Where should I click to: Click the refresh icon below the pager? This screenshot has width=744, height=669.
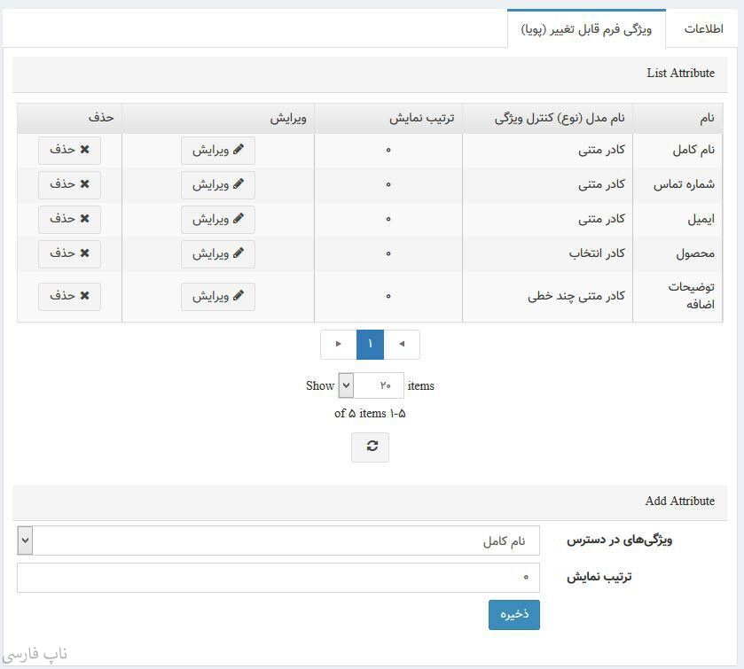[x=370, y=447]
